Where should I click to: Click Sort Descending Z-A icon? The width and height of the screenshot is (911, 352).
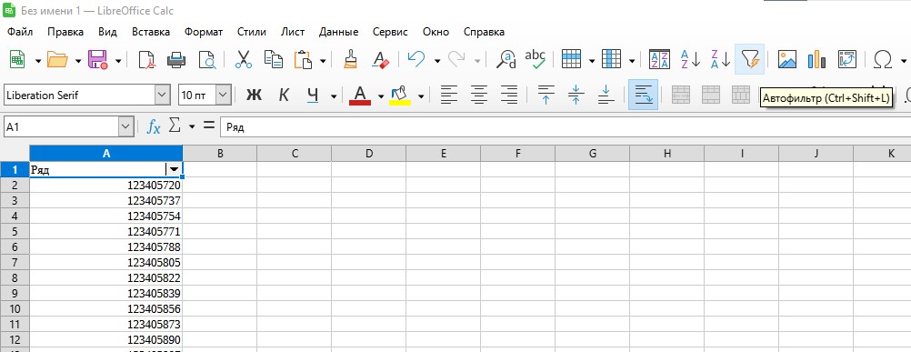(x=720, y=59)
